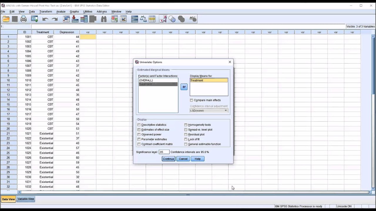Click the Variables info toolbar icon
Image resolution: width=376 pixels, height=211 pixels.
click(x=84, y=19)
